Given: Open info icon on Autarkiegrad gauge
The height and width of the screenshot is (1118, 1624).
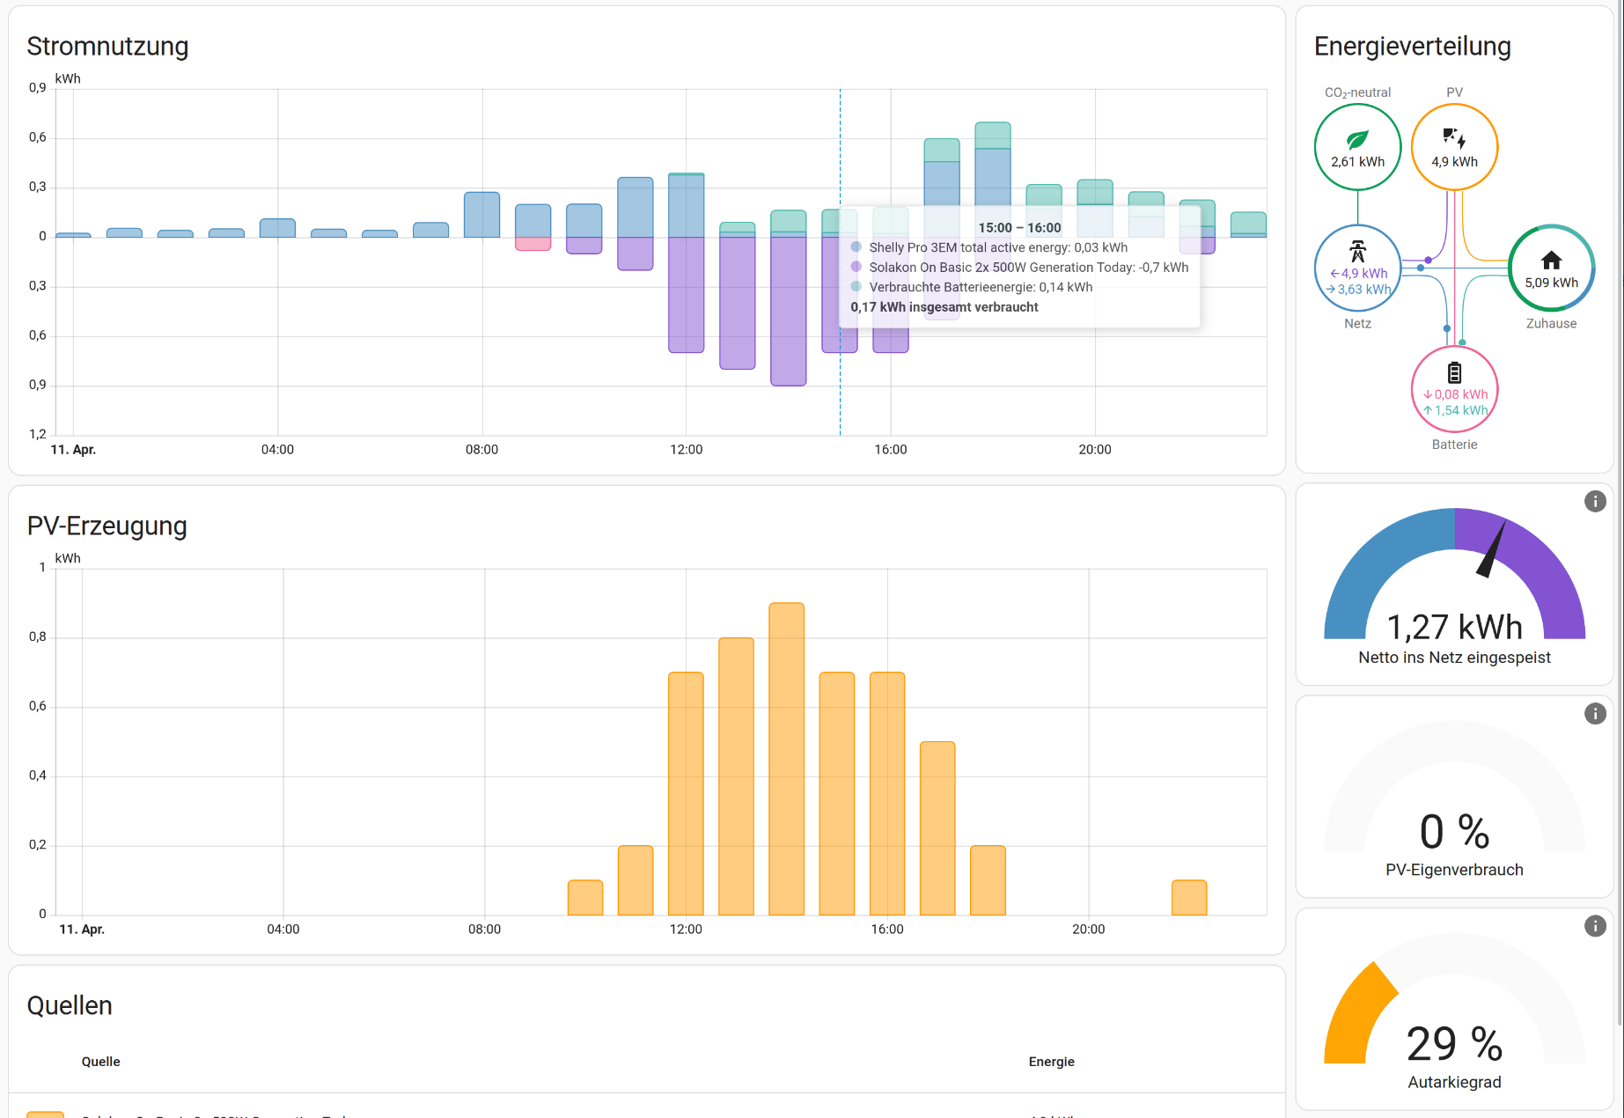Looking at the screenshot, I should [x=1595, y=926].
